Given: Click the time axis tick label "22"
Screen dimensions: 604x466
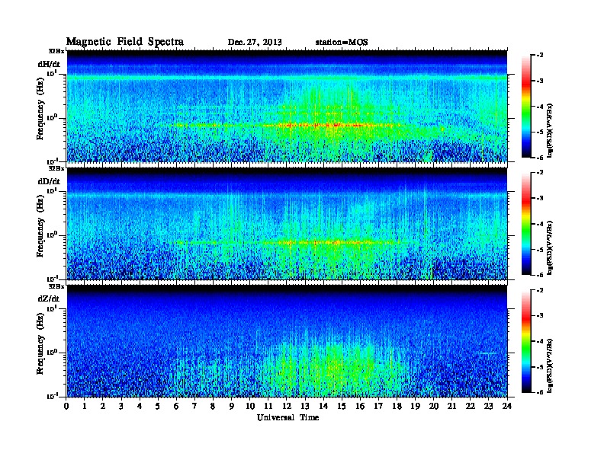Looking at the screenshot, I should coord(471,406).
